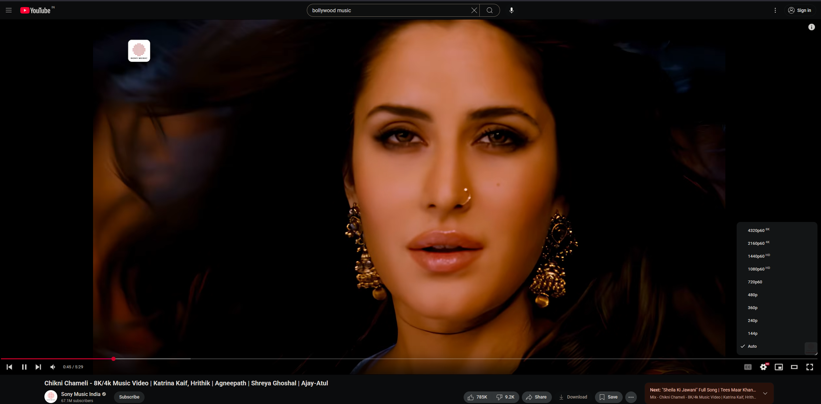821x404 pixels.
Task: Click the red progress bar scrubber
Action: (x=113, y=359)
